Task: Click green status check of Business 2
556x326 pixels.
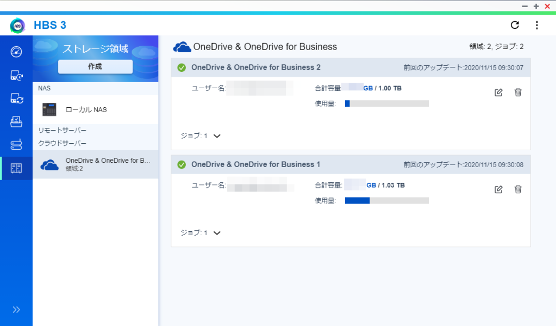Action: tap(182, 67)
